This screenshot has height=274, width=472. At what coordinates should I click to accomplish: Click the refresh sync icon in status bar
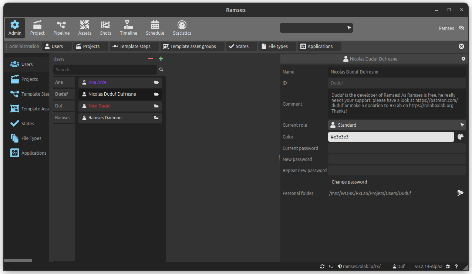tap(322, 266)
